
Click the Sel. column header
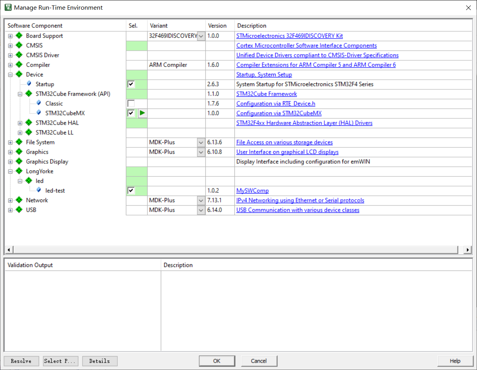137,26
